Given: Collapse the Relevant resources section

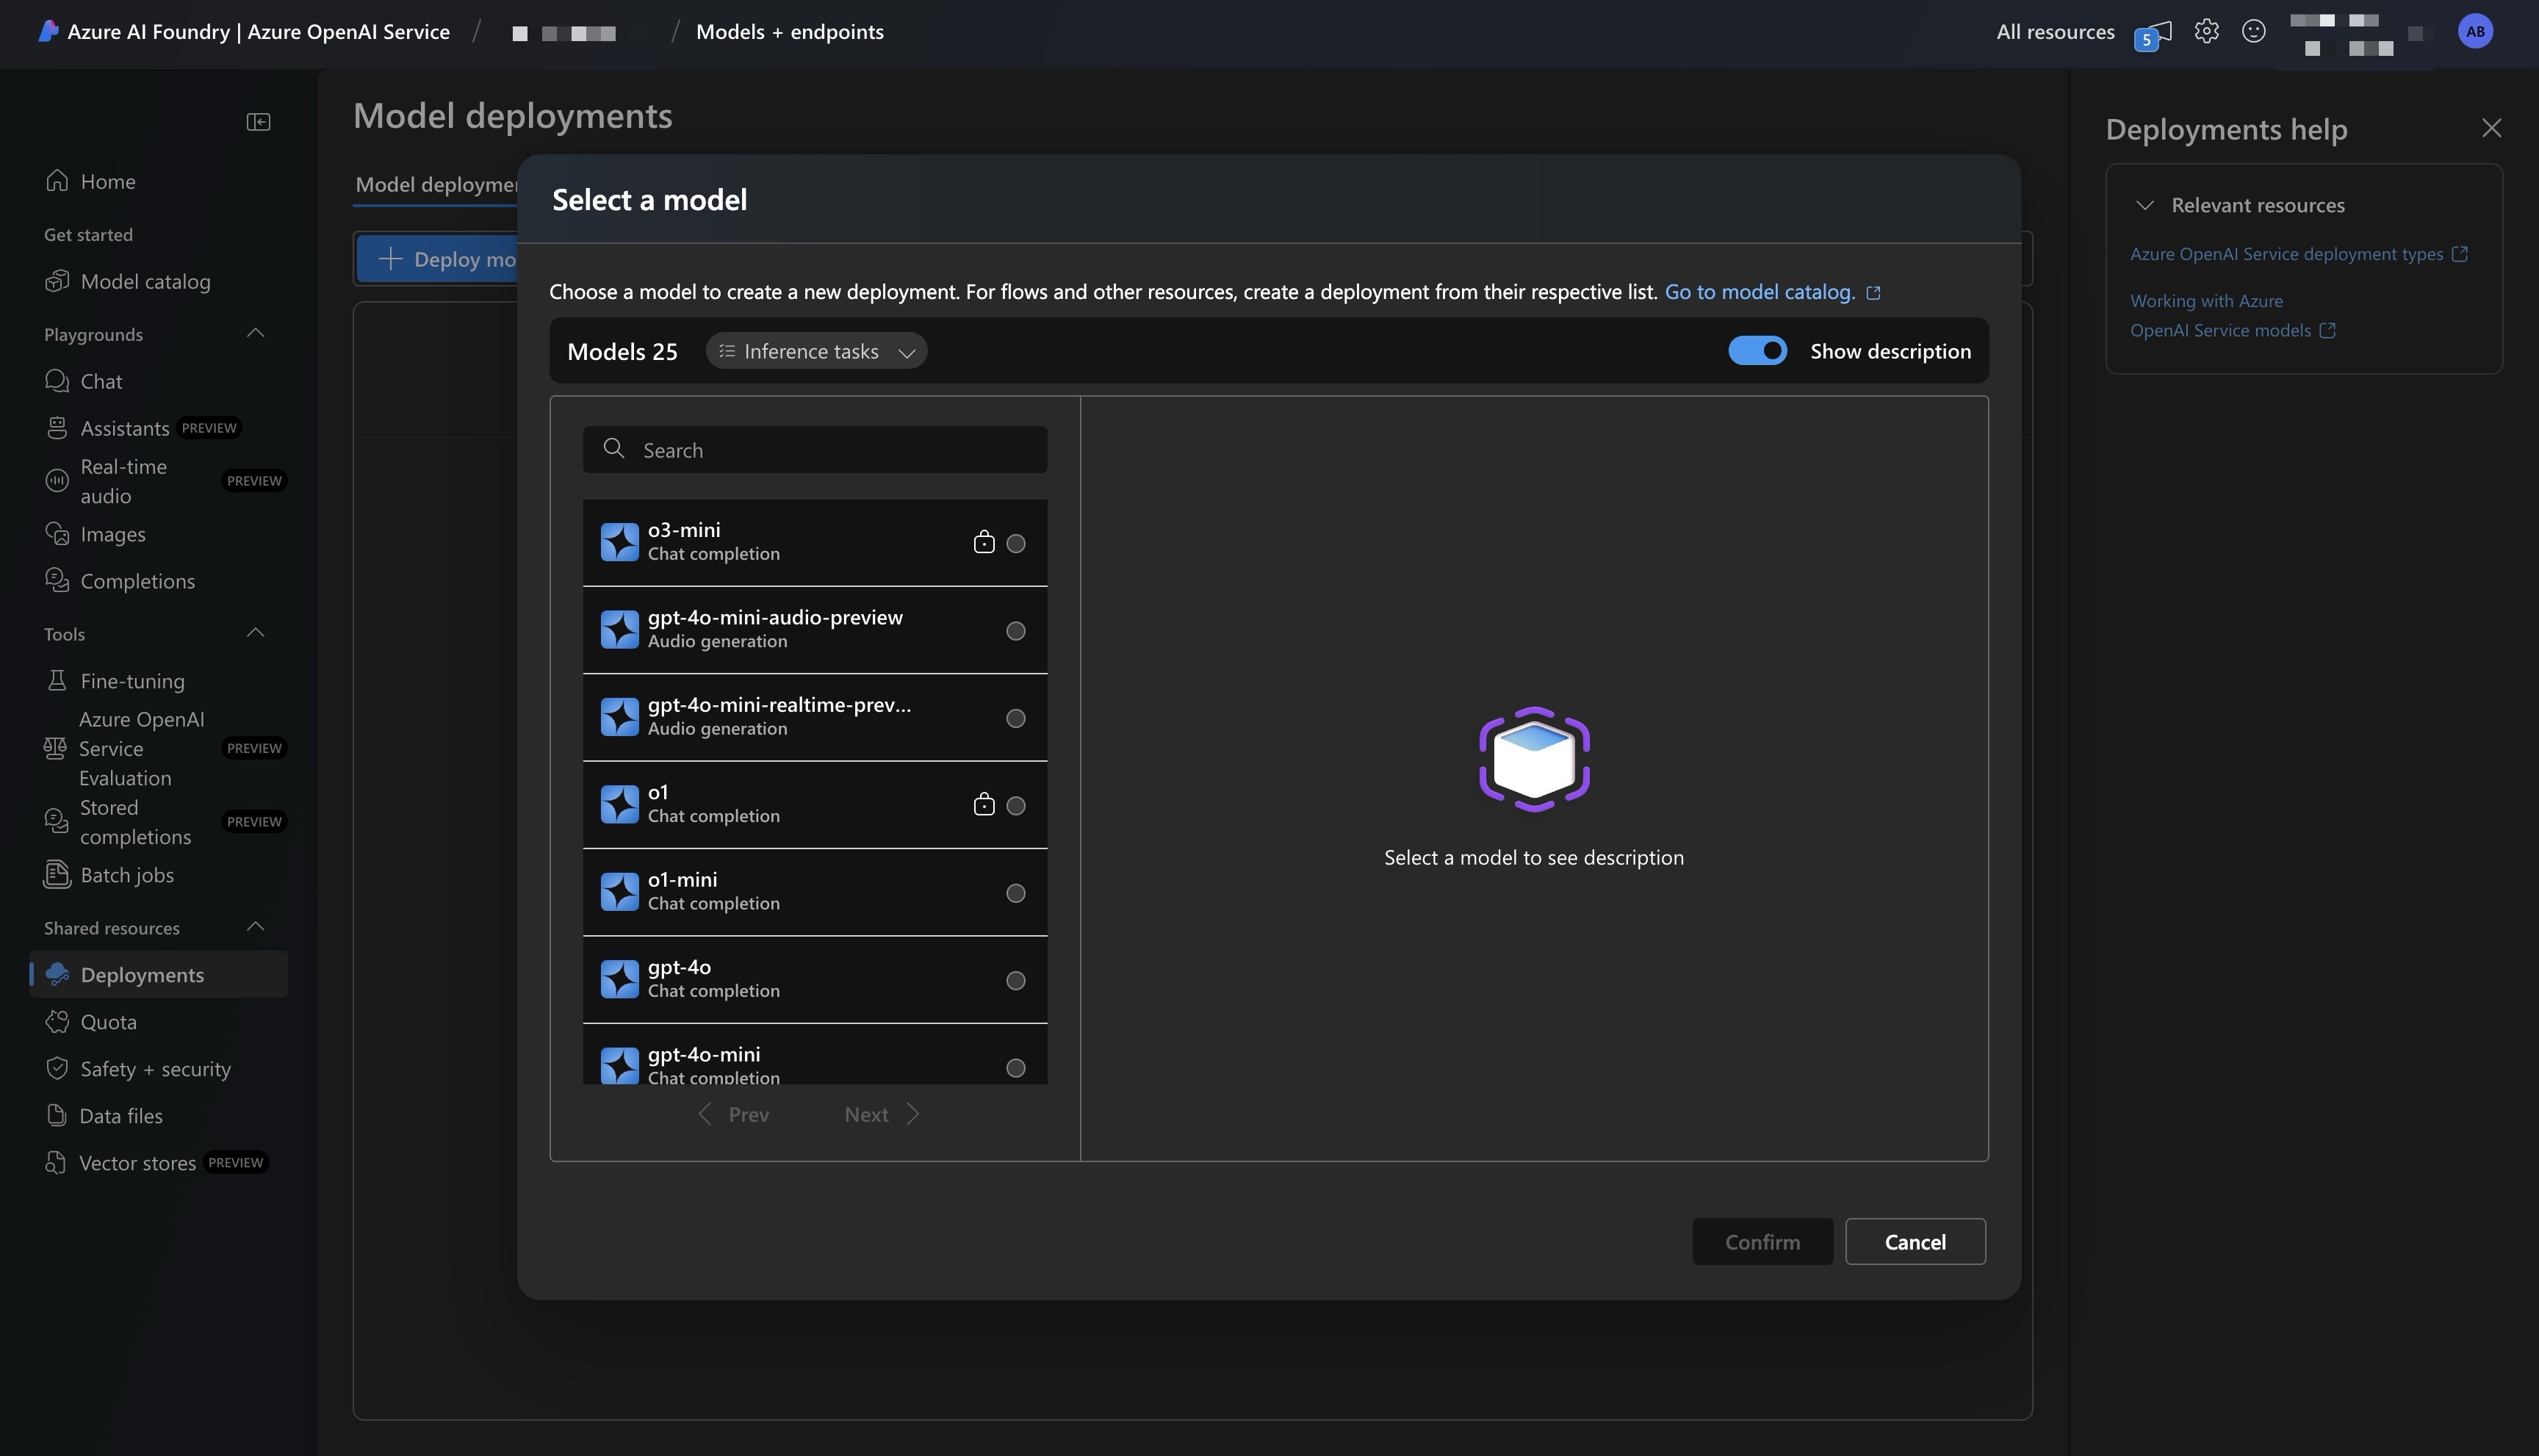Looking at the screenshot, I should point(2144,205).
